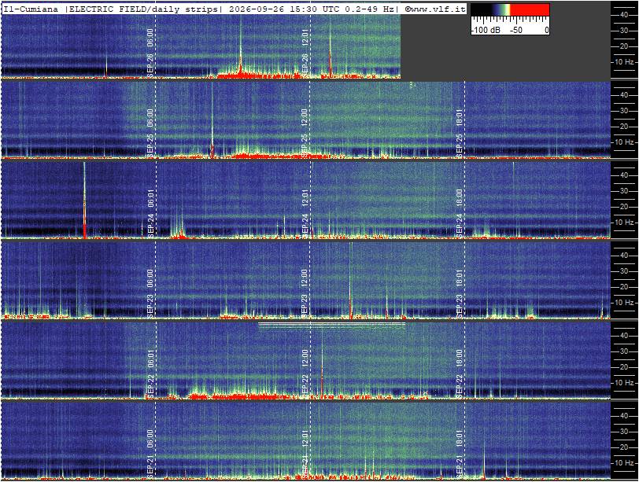Click the "40" axis label of the SEP-22 strip
The width and height of the screenshot is (639, 482).
pyautogui.click(x=624, y=336)
